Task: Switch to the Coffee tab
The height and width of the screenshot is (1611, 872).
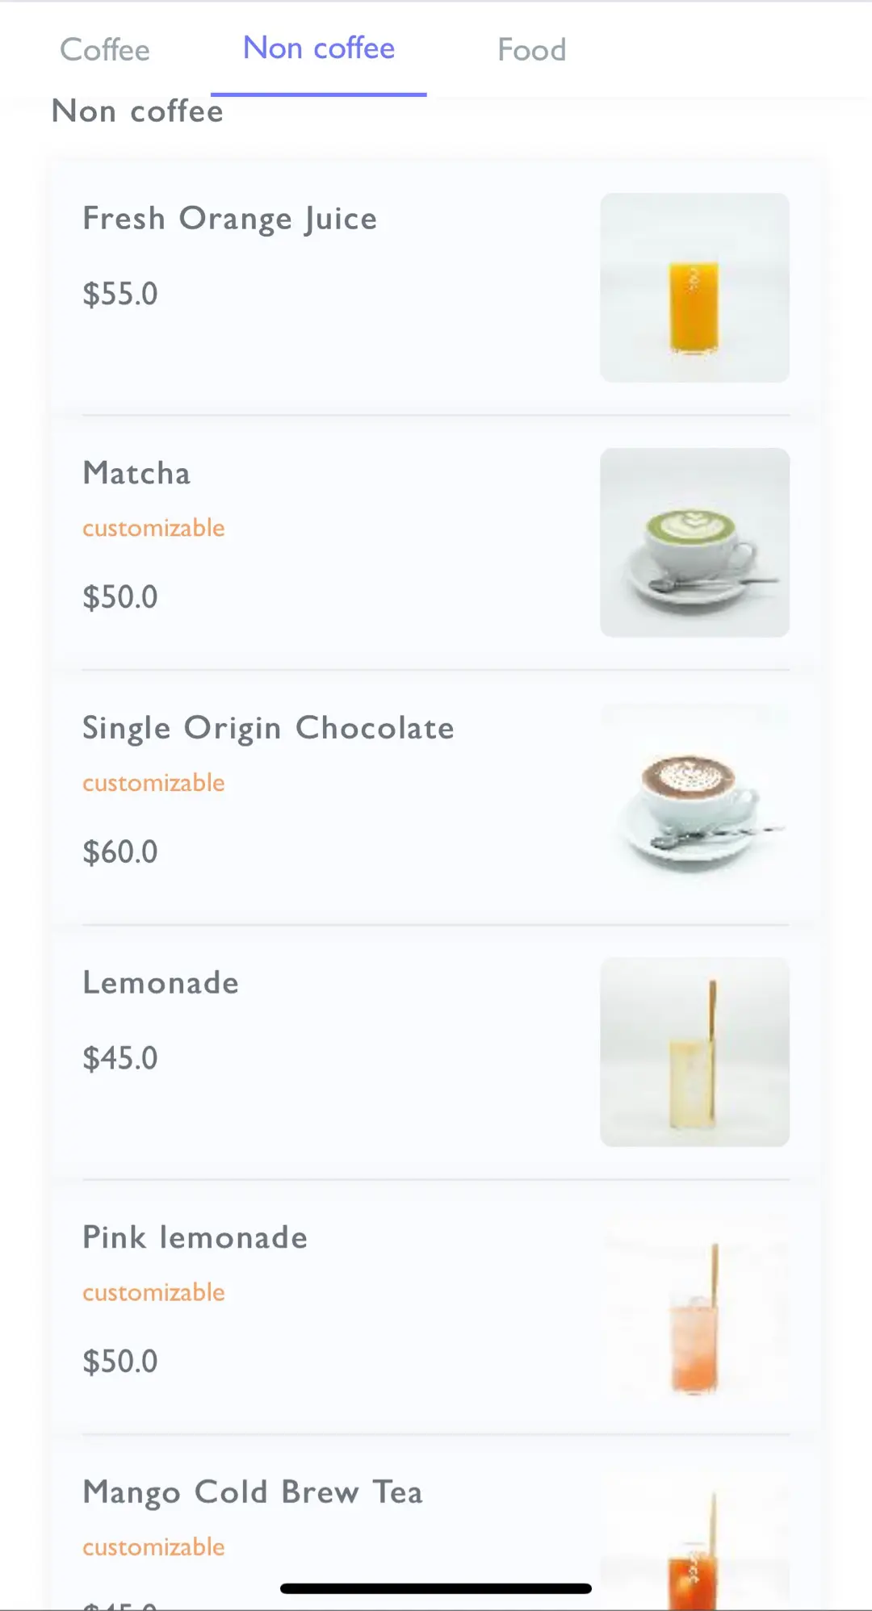Action: tap(105, 50)
